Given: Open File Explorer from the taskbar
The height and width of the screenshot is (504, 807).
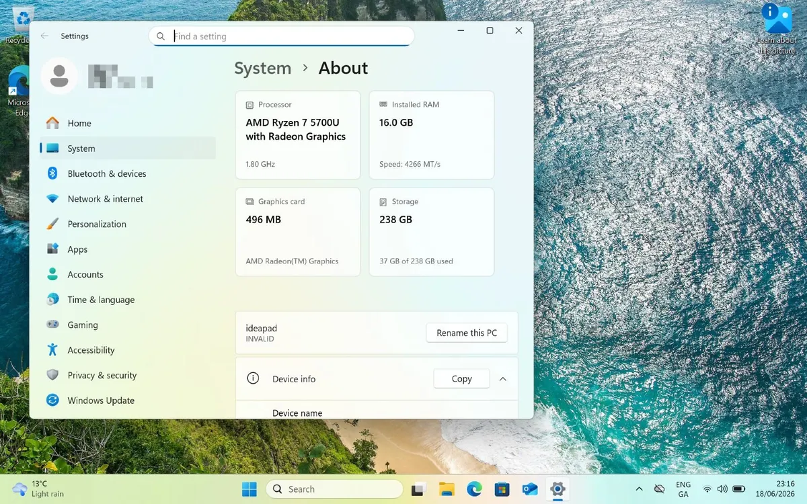Looking at the screenshot, I should point(447,489).
